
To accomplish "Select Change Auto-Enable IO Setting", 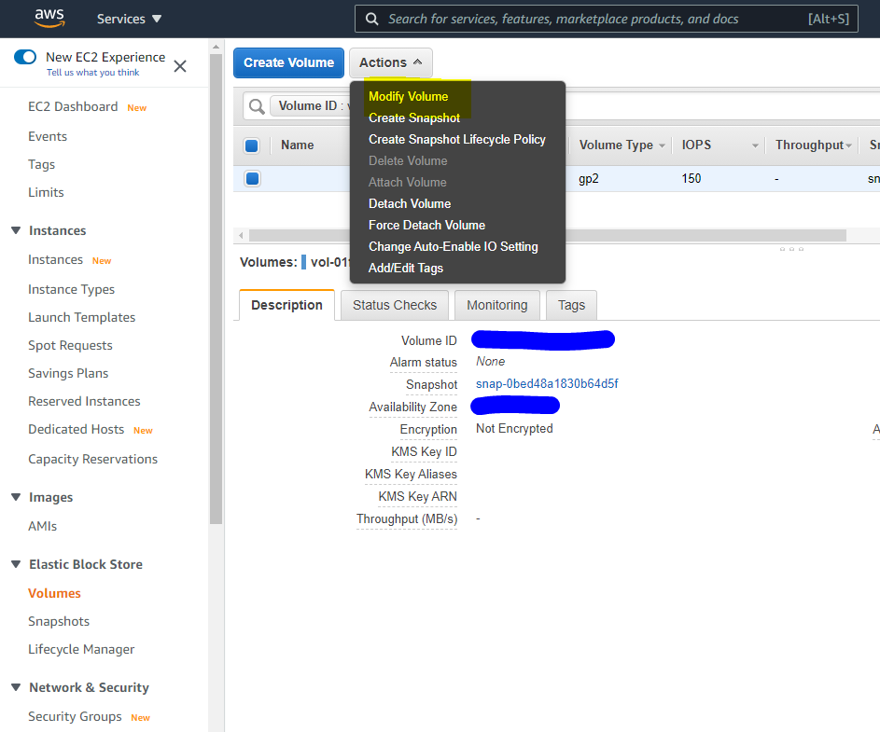I will [453, 246].
